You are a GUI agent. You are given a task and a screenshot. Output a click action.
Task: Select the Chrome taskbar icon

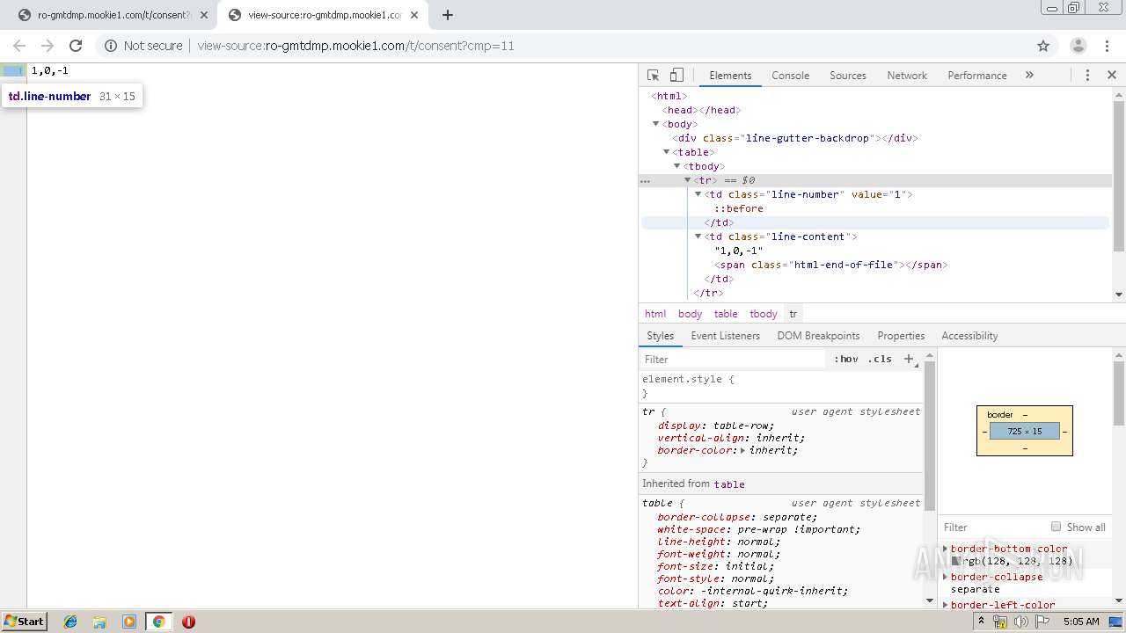click(x=159, y=622)
